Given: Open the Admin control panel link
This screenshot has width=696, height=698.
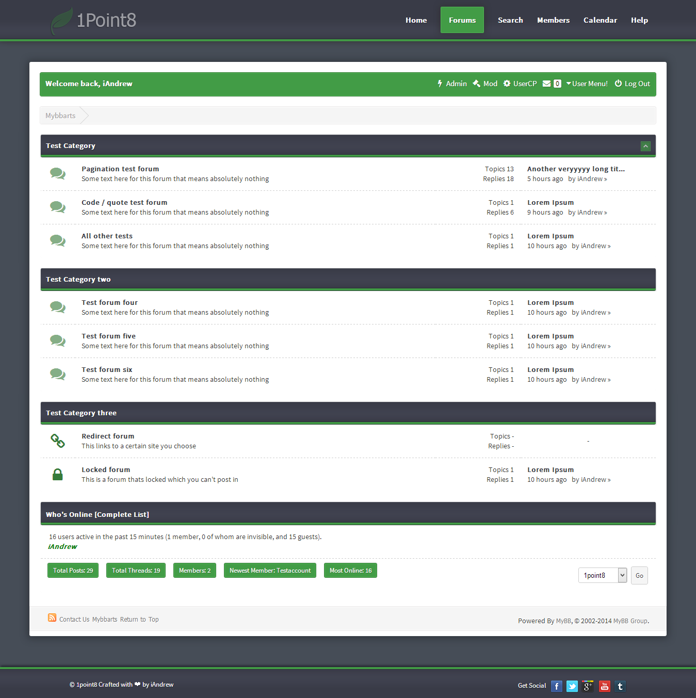Looking at the screenshot, I should pyautogui.click(x=452, y=84).
